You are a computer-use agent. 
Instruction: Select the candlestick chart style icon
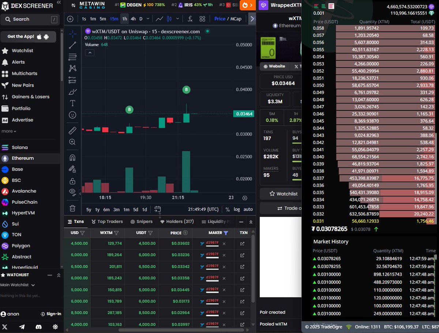pyautogui.click(x=169, y=19)
